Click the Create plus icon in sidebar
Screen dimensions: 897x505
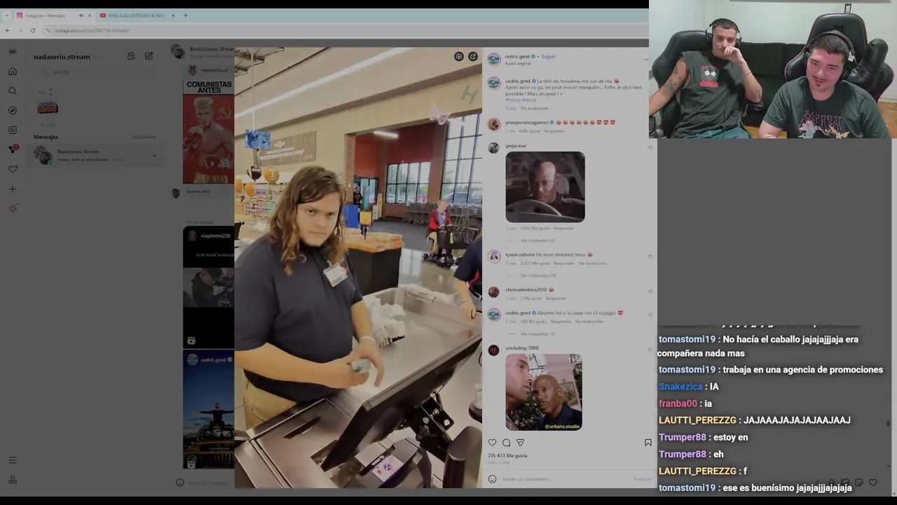(x=13, y=189)
